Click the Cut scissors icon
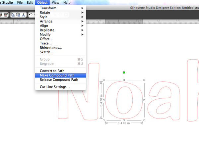 coord(24,15)
